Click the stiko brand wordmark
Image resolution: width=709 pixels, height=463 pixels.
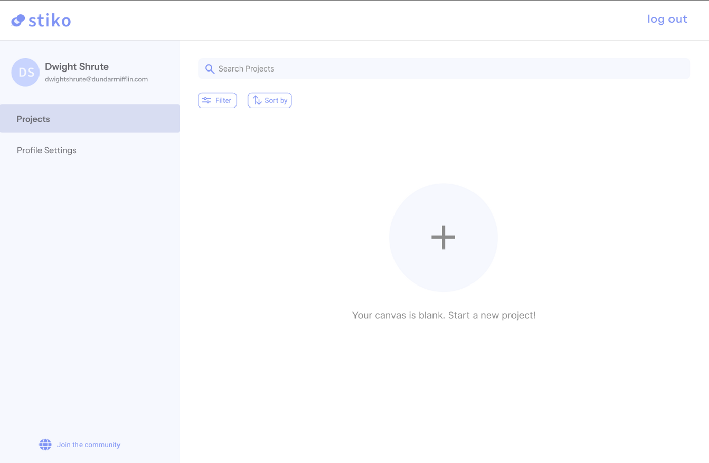(x=50, y=21)
